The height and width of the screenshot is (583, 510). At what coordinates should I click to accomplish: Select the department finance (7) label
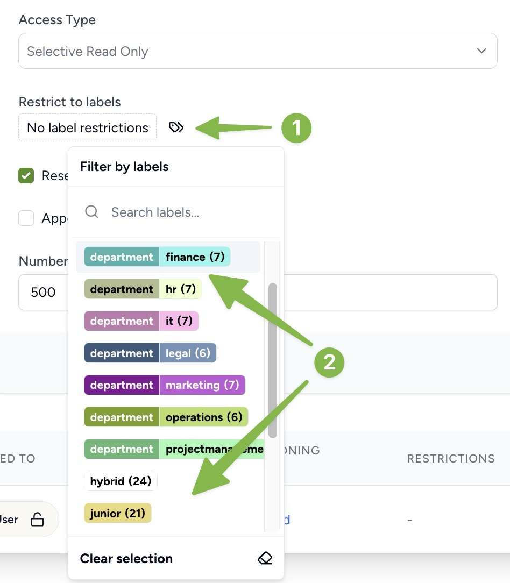pos(157,257)
